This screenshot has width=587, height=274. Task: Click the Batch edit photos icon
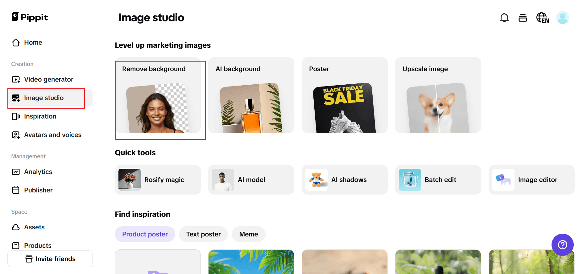[x=410, y=180]
